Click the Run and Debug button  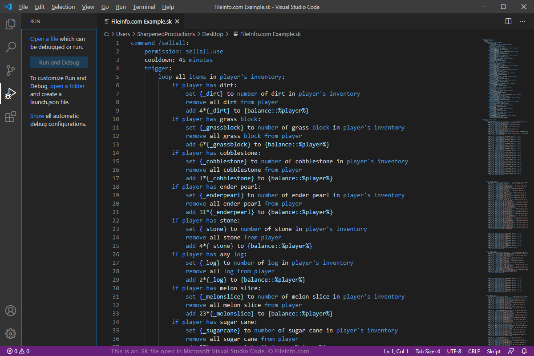pyautogui.click(x=59, y=62)
